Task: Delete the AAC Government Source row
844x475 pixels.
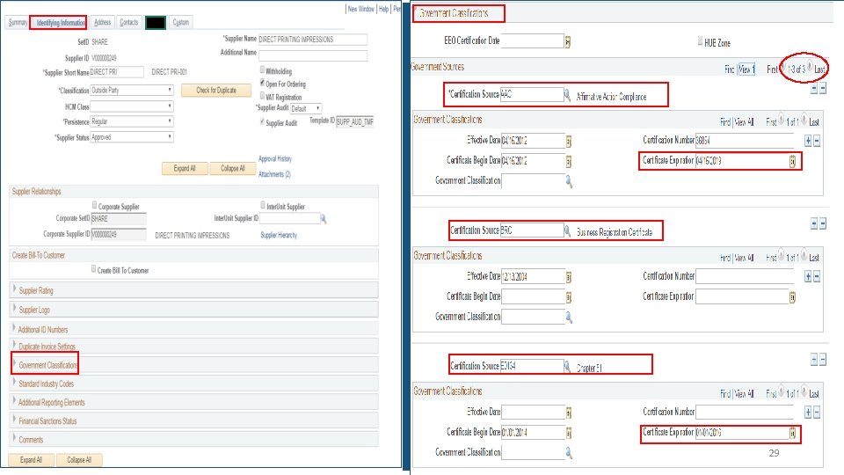Action: click(x=823, y=88)
